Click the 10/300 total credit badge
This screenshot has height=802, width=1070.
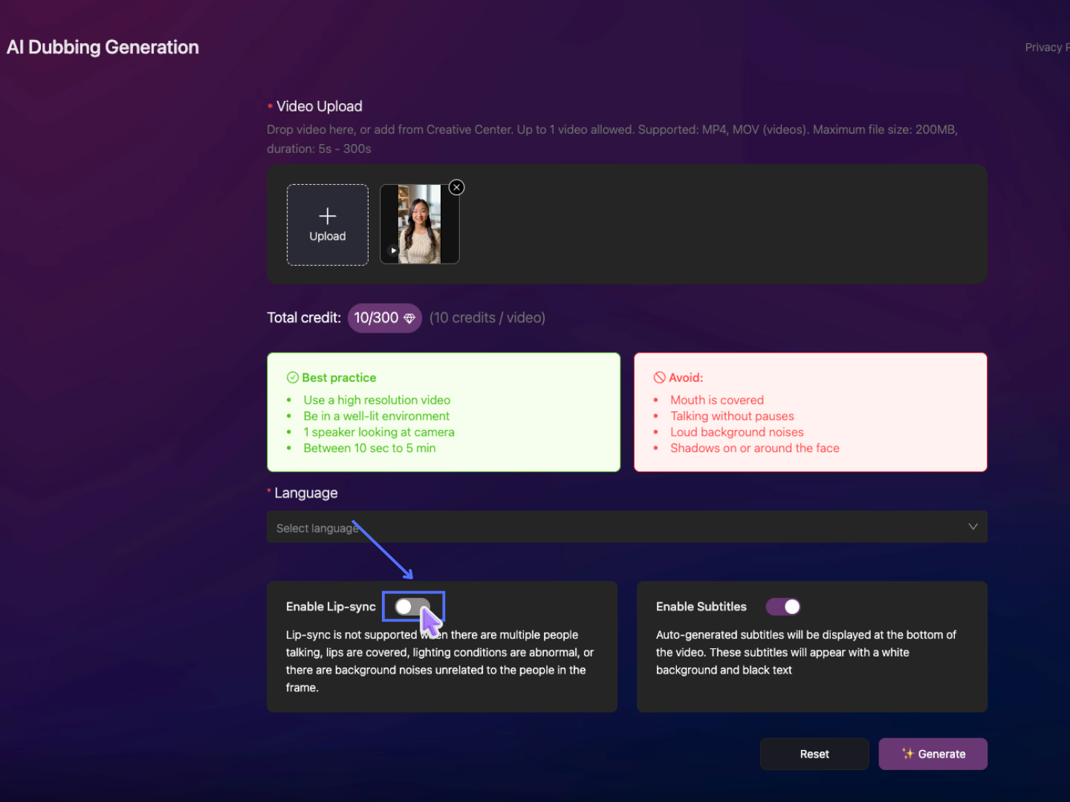(377, 318)
